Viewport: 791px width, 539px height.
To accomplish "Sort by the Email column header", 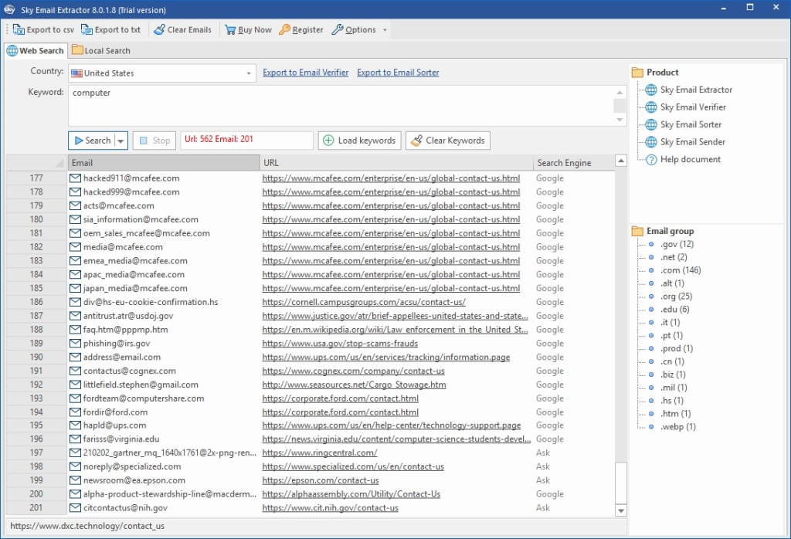I will point(164,163).
